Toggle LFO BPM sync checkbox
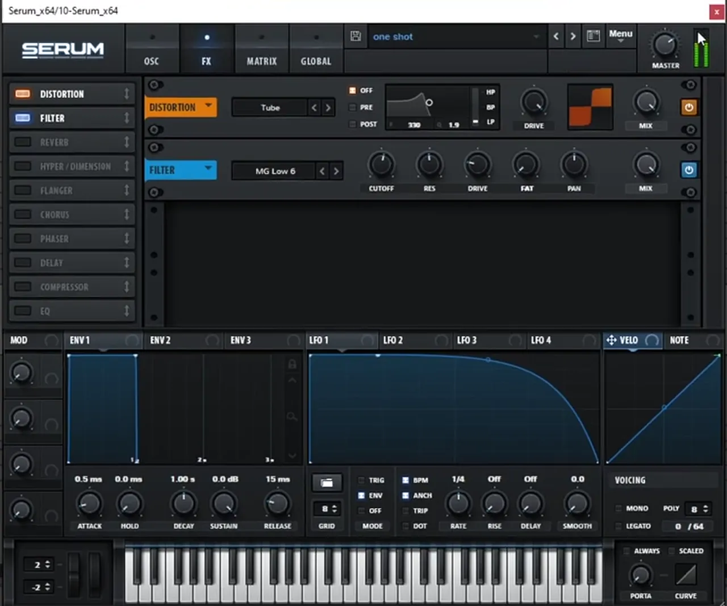Viewport: 727px width, 606px height. point(406,480)
